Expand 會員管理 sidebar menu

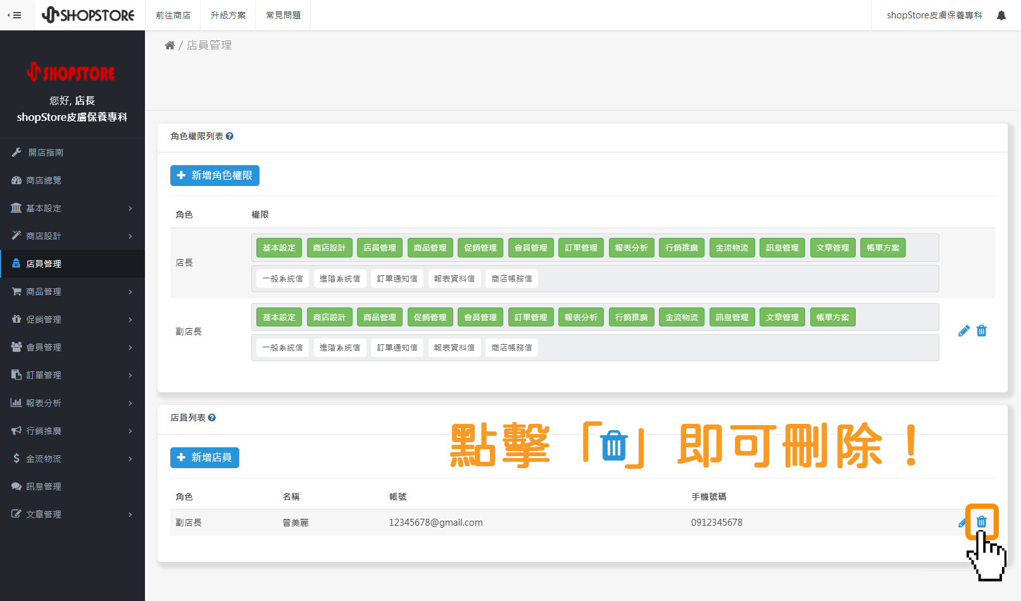click(x=72, y=347)
